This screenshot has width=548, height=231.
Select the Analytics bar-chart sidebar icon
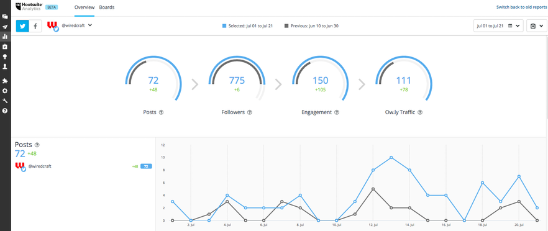(x=5, y=37)
